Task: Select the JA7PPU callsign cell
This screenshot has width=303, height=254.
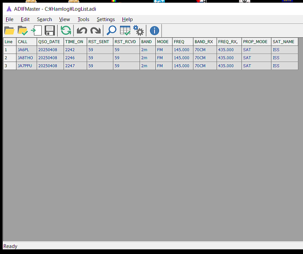Action: tap(27, 66)
